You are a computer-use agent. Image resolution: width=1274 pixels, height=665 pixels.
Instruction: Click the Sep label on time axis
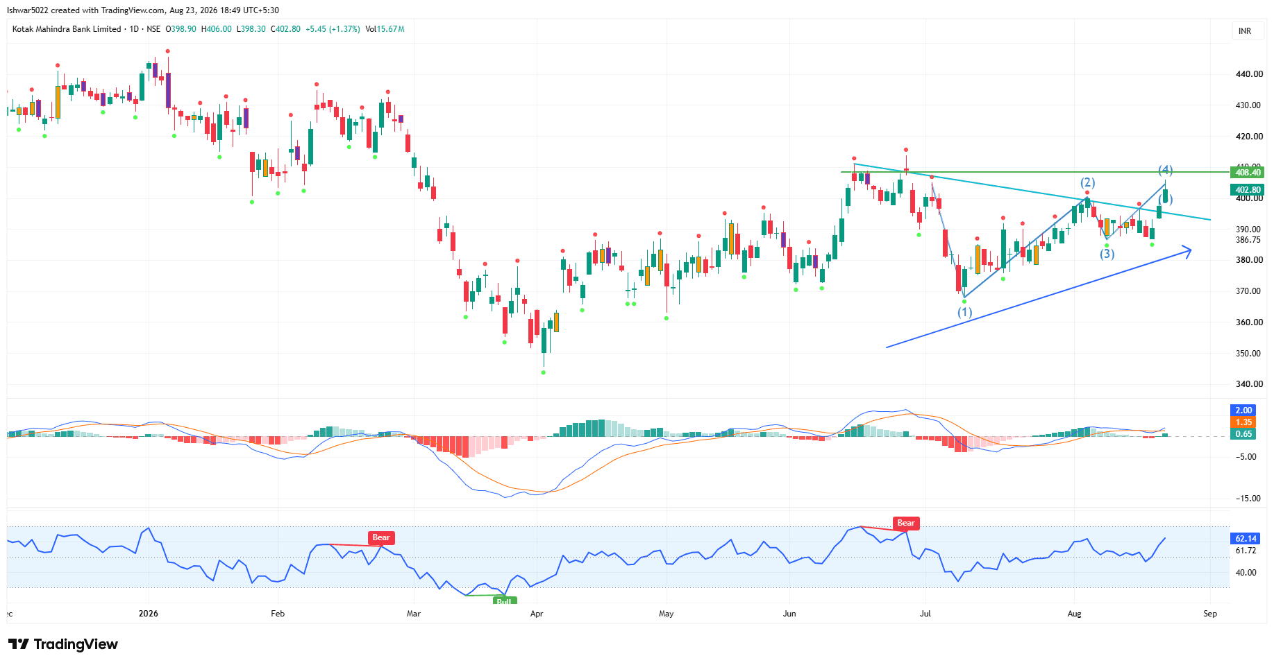(1210, 614)
